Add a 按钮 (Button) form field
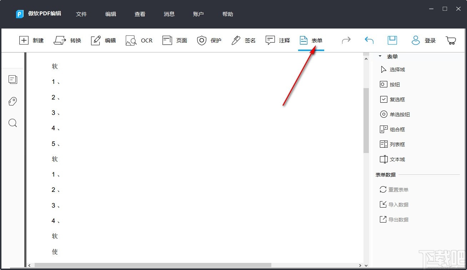Screen dimensions: 467x270 [x=390, y=85]
